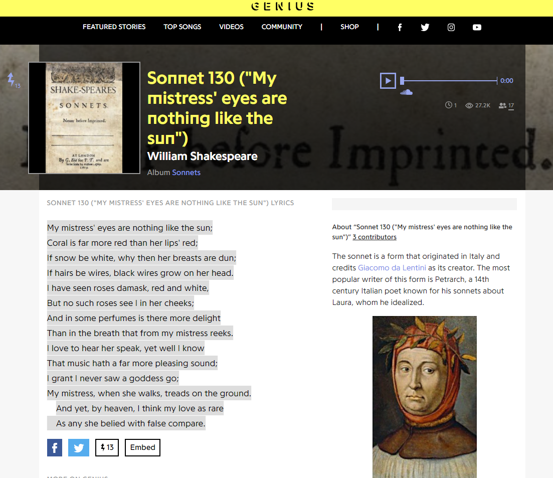
Task: Select lyric 'If snow be white, why then her breasts are dun;'
Action: click(x=141, y=258)
